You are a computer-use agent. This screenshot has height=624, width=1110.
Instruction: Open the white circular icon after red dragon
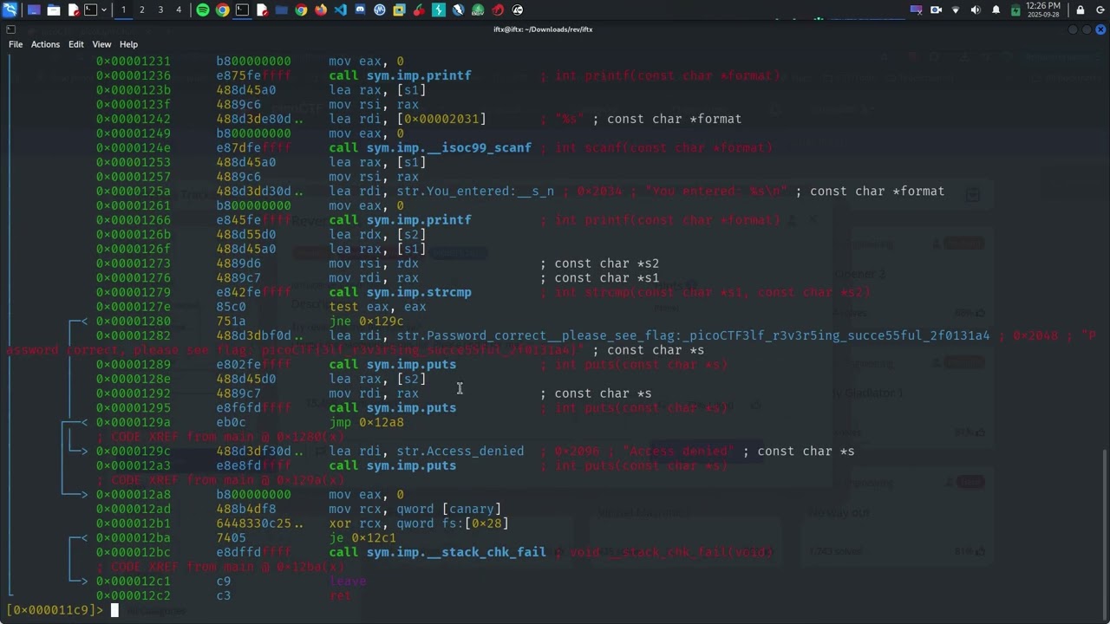pyautogui.click(x=518, y=10)
